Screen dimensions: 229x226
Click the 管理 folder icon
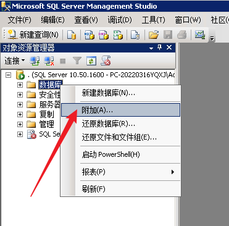pyautogui.click(x=31, y=124)
